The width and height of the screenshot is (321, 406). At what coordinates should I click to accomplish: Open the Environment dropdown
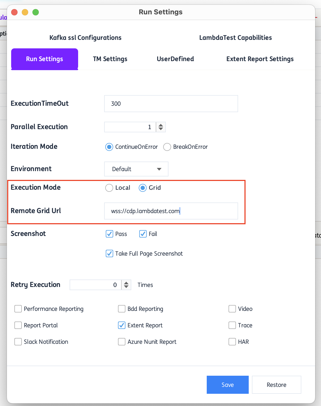tap(136, 169)
